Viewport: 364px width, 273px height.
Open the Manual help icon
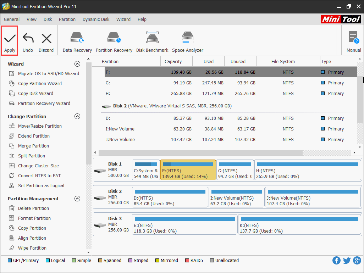click(x=354, y=42)
